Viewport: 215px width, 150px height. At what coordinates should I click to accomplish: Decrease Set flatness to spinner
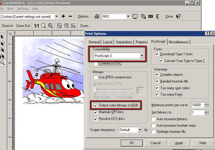[x=206, y=113]
